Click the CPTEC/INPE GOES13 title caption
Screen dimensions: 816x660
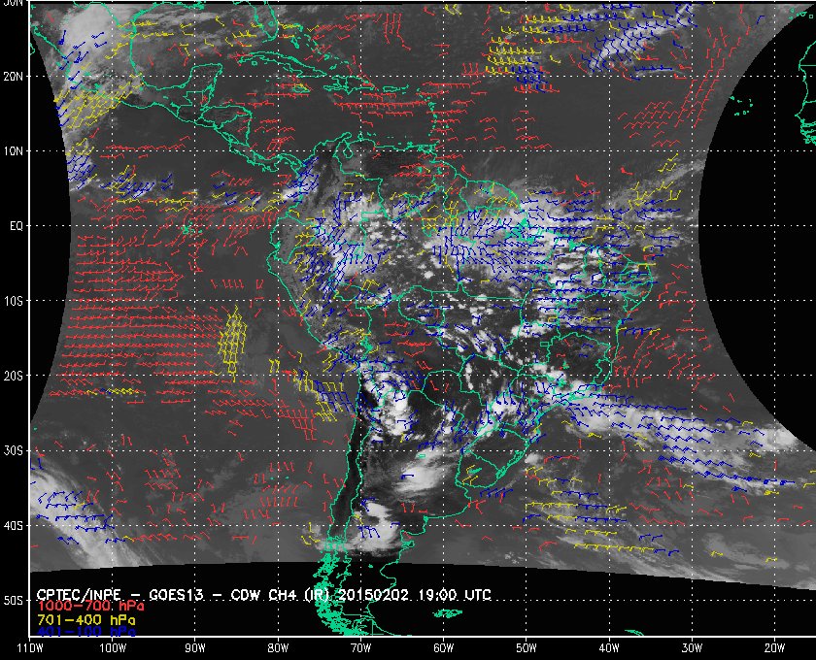click(264, 594)
